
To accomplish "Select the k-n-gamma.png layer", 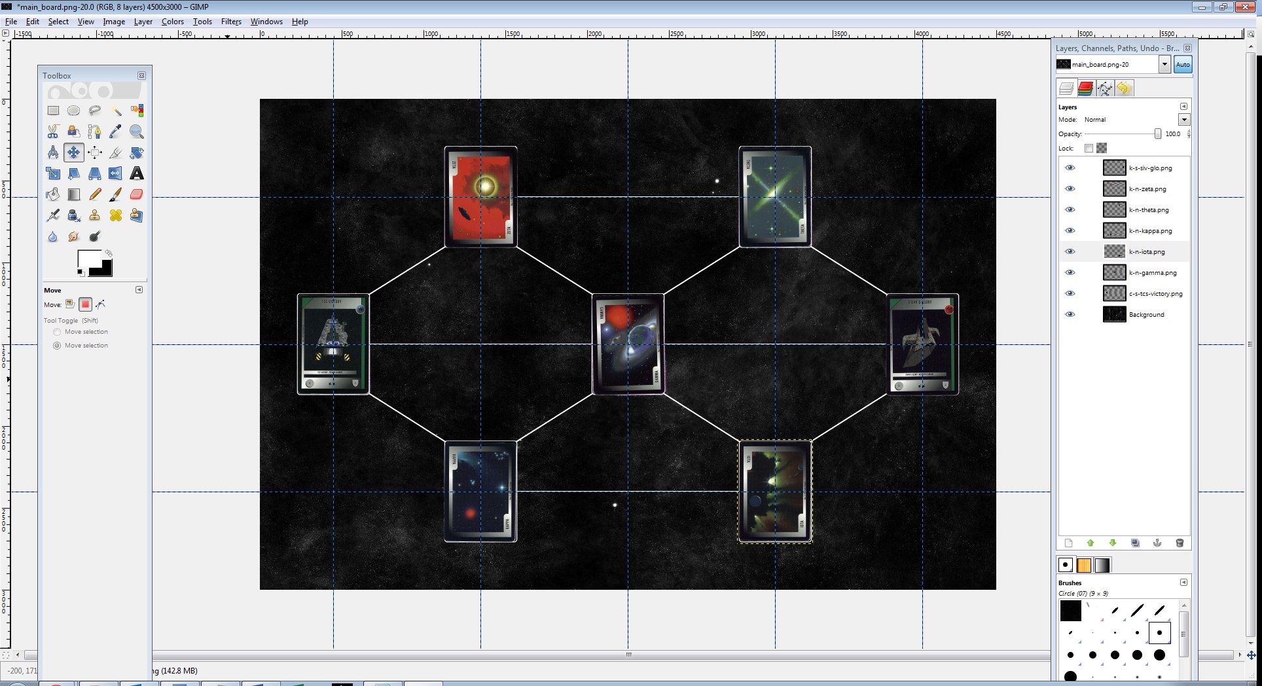I will point(1152,272).
